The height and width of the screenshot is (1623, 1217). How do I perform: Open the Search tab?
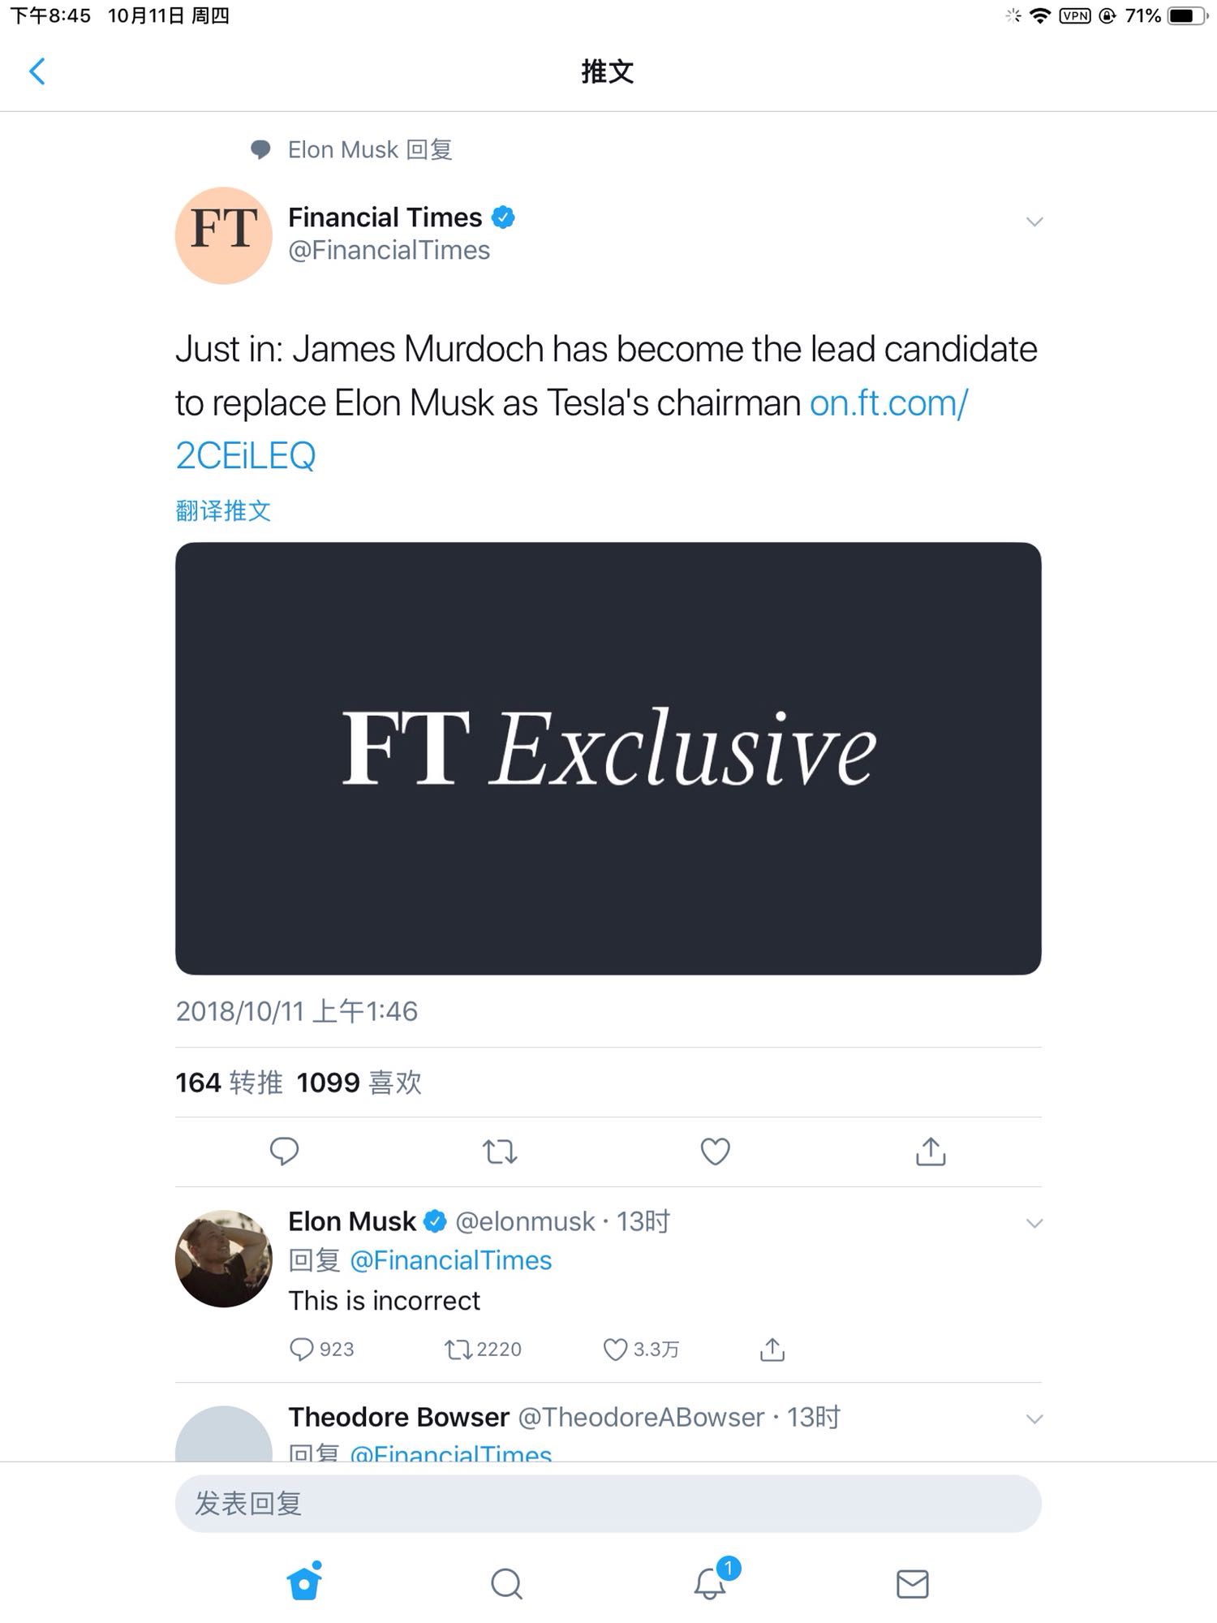pyautogui.click(x=507, y=1582)
